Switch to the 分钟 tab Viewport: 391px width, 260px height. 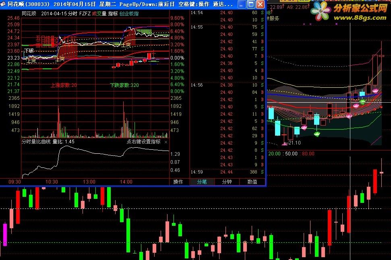(x=227, y=182)
